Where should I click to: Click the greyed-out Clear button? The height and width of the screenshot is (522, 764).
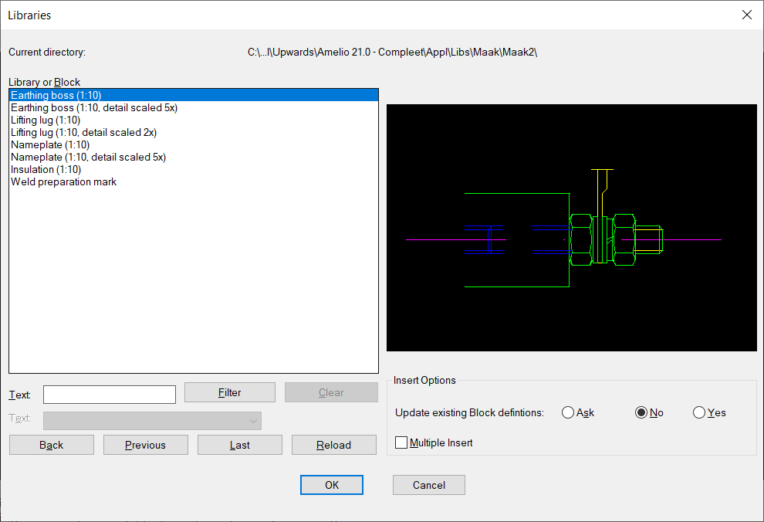pos(331,392)
